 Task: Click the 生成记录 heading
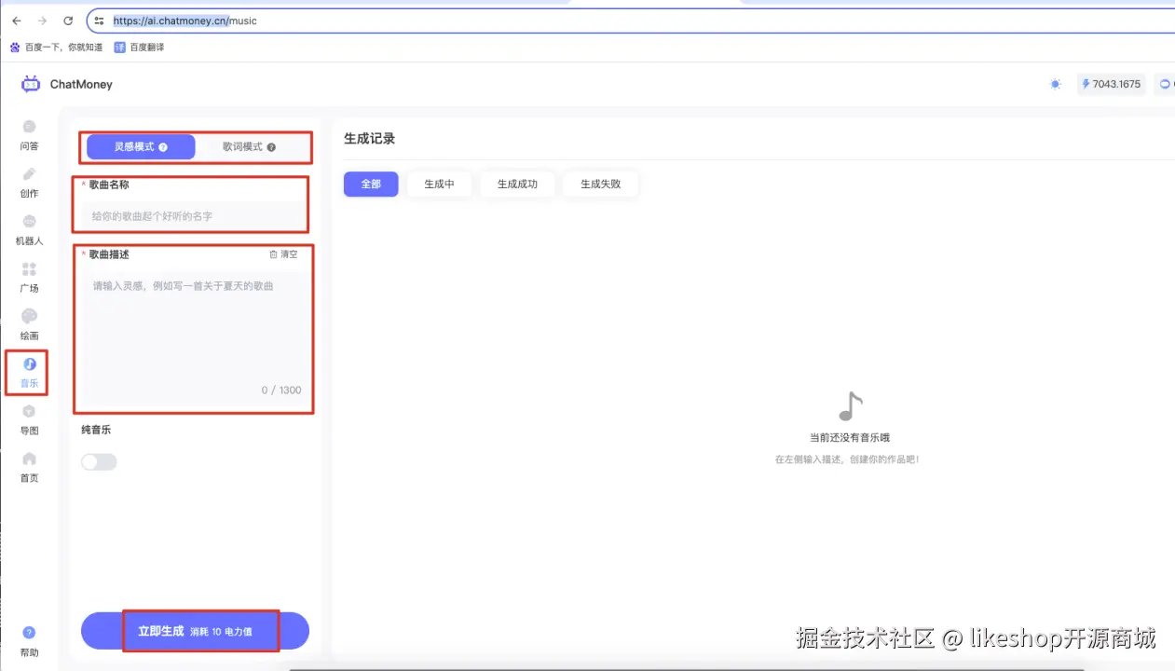point(370,138)
